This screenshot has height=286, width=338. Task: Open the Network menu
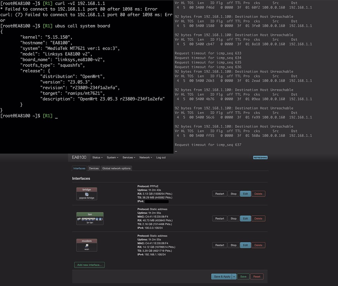[x=146, y=158]
